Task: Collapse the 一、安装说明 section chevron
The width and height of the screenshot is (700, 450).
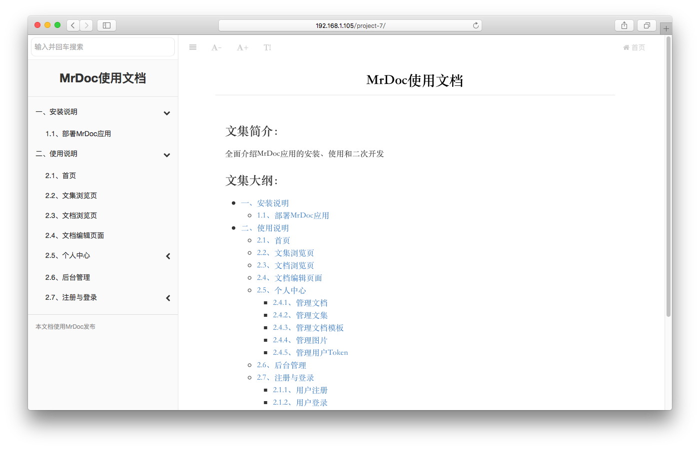Action: tap(167, 113)
